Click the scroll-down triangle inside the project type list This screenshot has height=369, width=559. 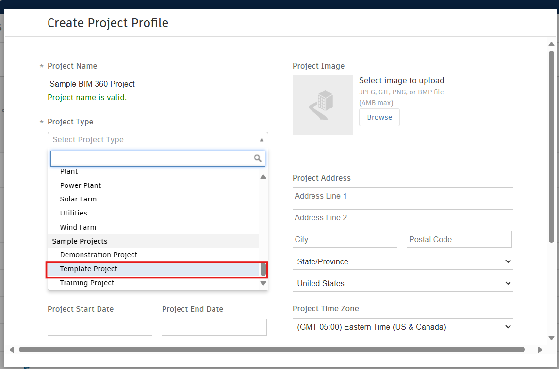click(263, 283)
